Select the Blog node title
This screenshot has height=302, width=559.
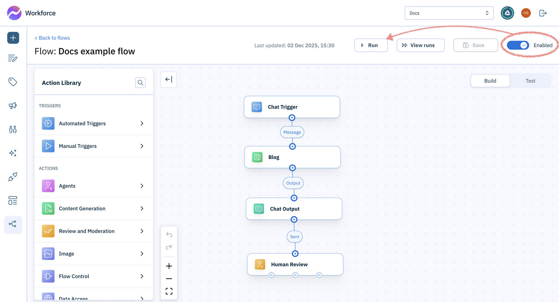pos(274,157)
